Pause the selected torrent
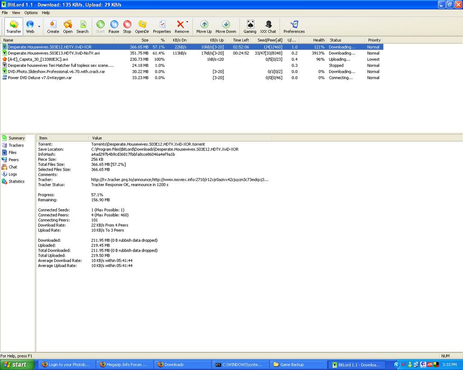This screenshot has height=370, width=463. coord(113,26)
